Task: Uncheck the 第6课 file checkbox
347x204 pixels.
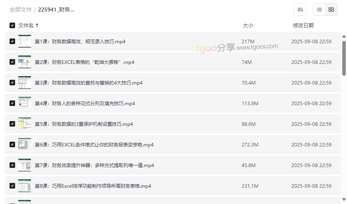Action: click(12, 145)
